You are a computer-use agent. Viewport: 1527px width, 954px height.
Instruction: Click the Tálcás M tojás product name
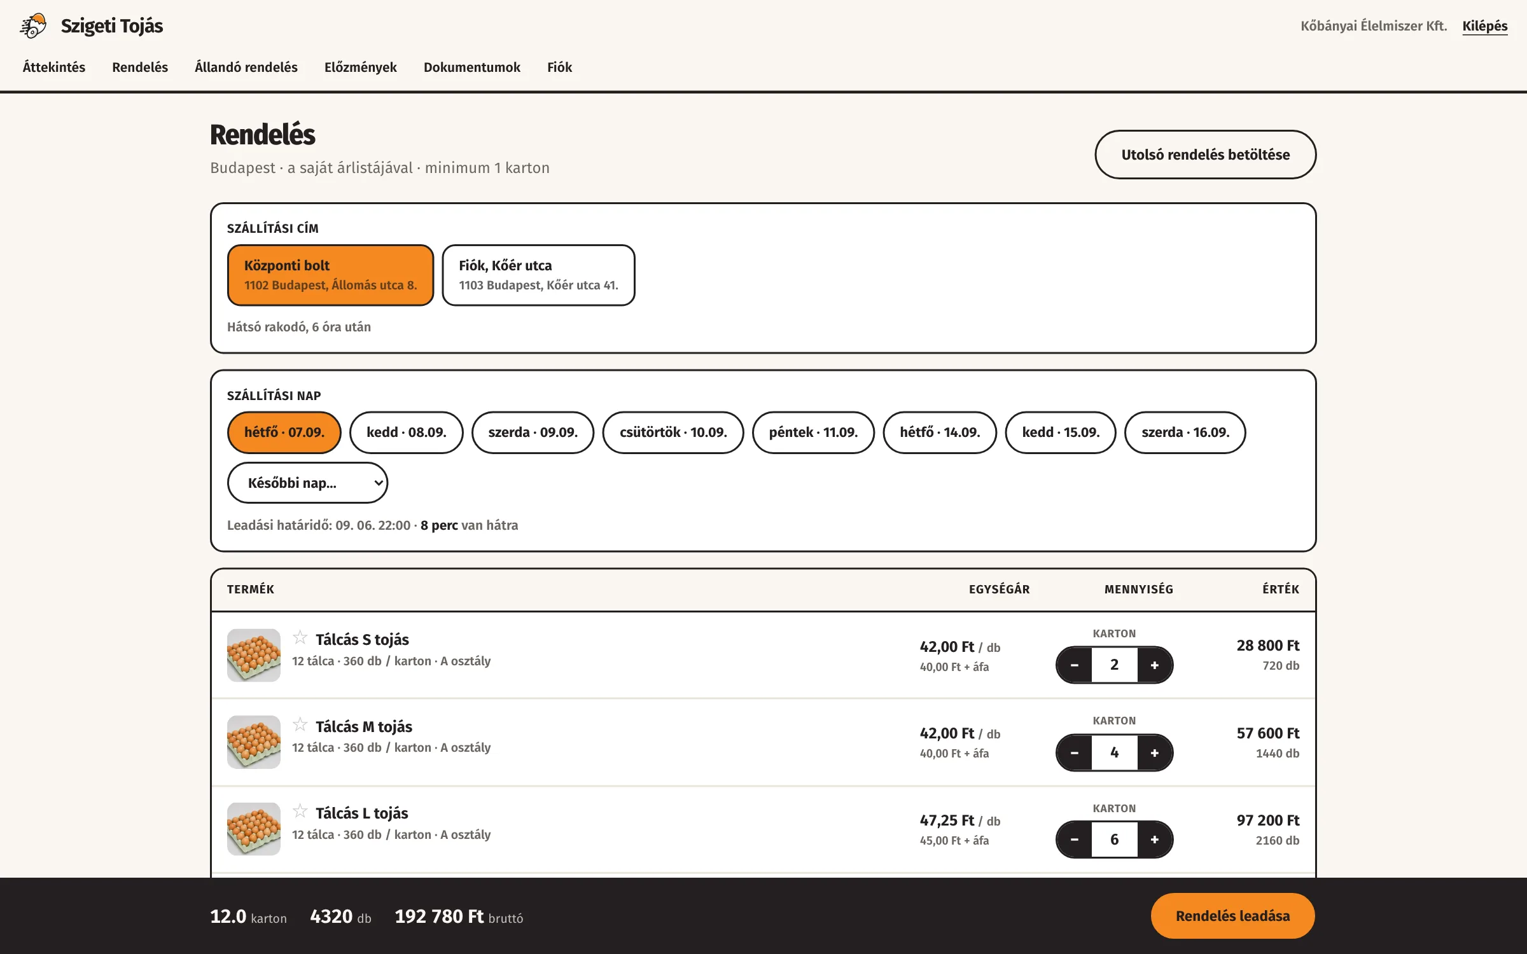364,726
